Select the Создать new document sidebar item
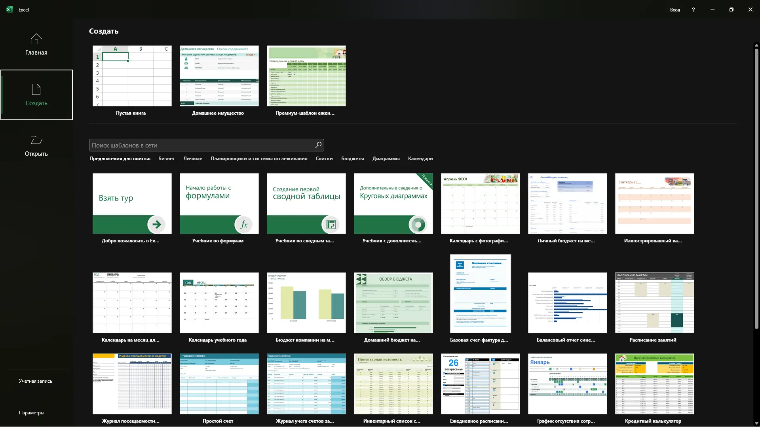760x427 pixels. (36, 95)
